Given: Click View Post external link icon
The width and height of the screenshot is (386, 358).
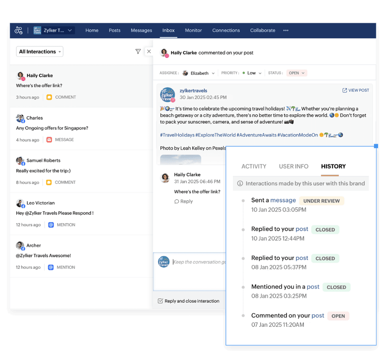Looking at the screenshot, I should [345, 90].
